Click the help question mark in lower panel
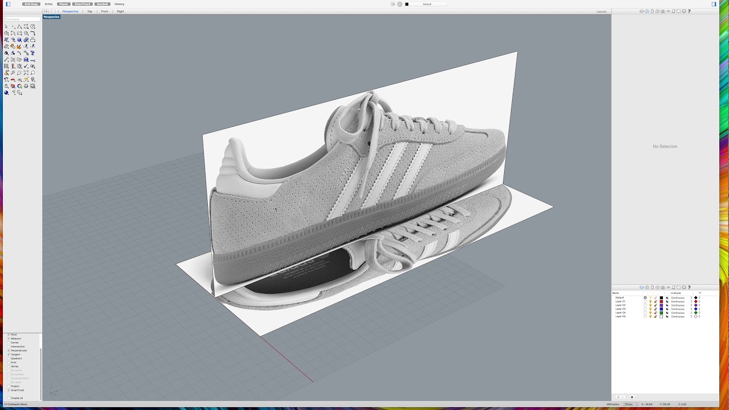The width and height of the screenshot is (729, 410). [689, 288]
